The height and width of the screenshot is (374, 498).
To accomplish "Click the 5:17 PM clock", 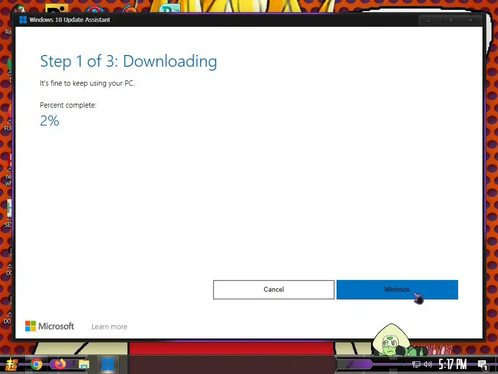I will point(453,364).
